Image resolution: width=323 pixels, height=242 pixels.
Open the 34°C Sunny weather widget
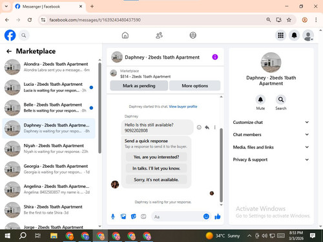coord(222,236)
